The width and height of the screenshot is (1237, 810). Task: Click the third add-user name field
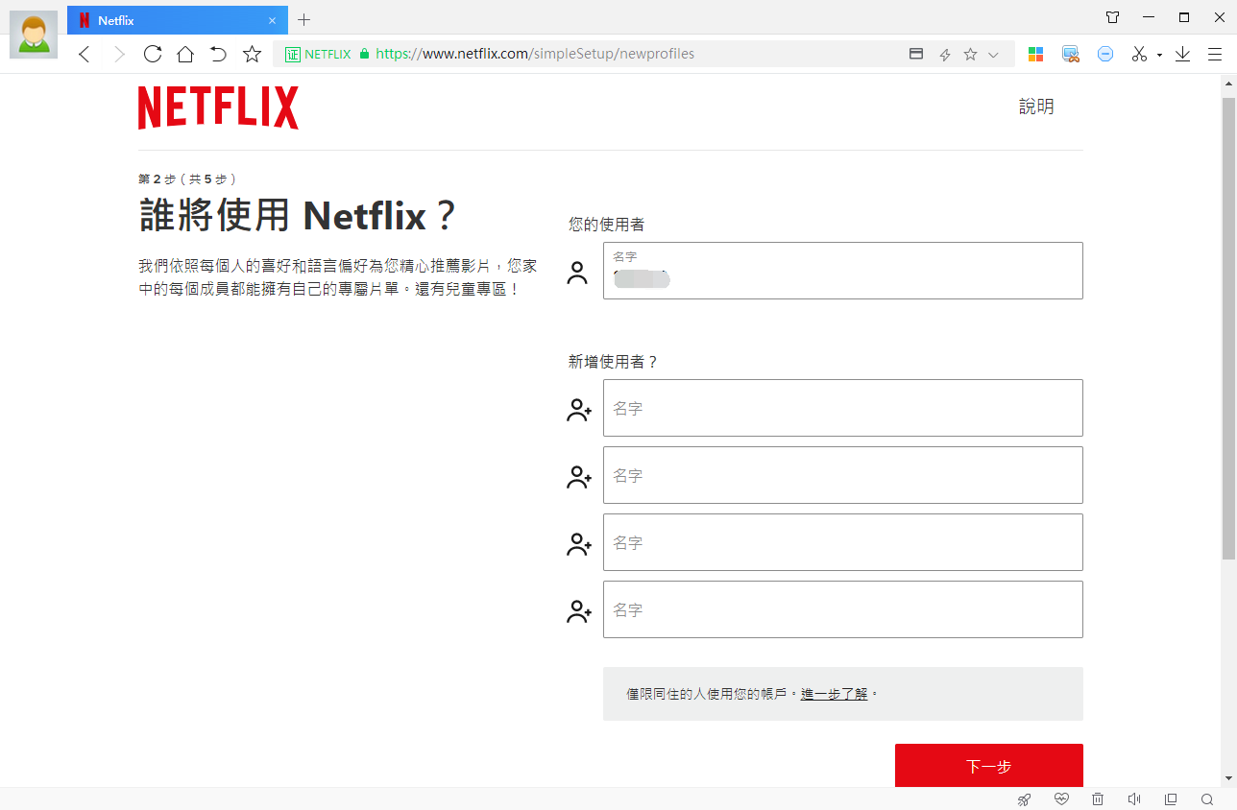(x=842, y=542)
